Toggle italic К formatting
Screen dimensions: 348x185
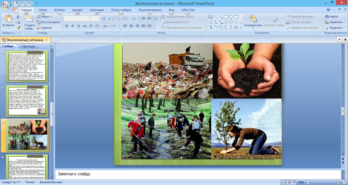click(73, 26)
